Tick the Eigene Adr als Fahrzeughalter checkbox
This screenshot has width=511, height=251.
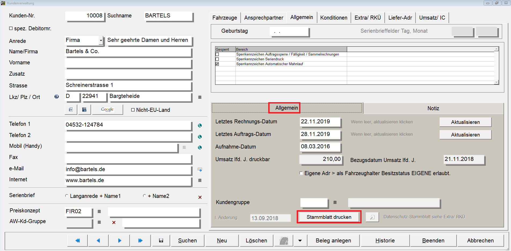click(301, 173)
